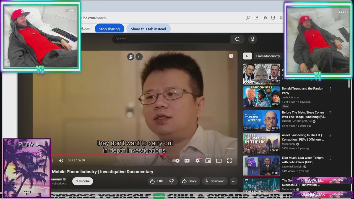The height and width of the screenshot is (199, 354).
Task: Click the camera snapshot icon in address bar
Action: [x=265, y=18]
